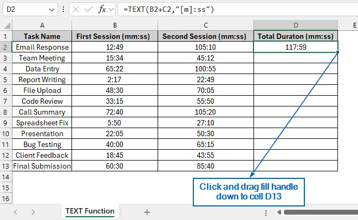Viewport: 358px width, 220px height.
Task: Select row 7 header
Action: click(6, 101)
